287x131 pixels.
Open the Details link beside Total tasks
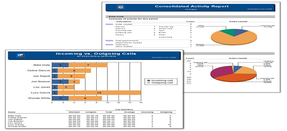[109, 44]
